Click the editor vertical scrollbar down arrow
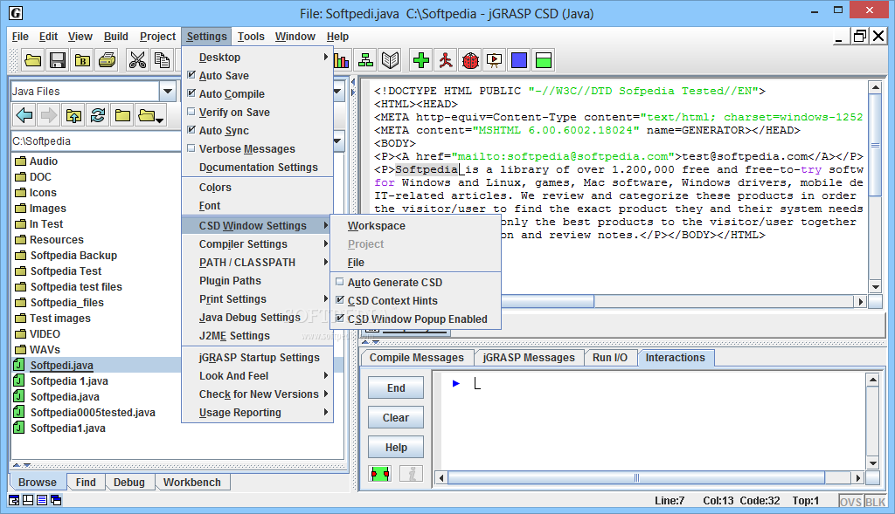 tap(875, 286)
